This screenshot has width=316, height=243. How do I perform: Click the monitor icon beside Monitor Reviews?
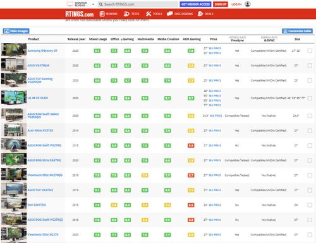click(70, 4)
